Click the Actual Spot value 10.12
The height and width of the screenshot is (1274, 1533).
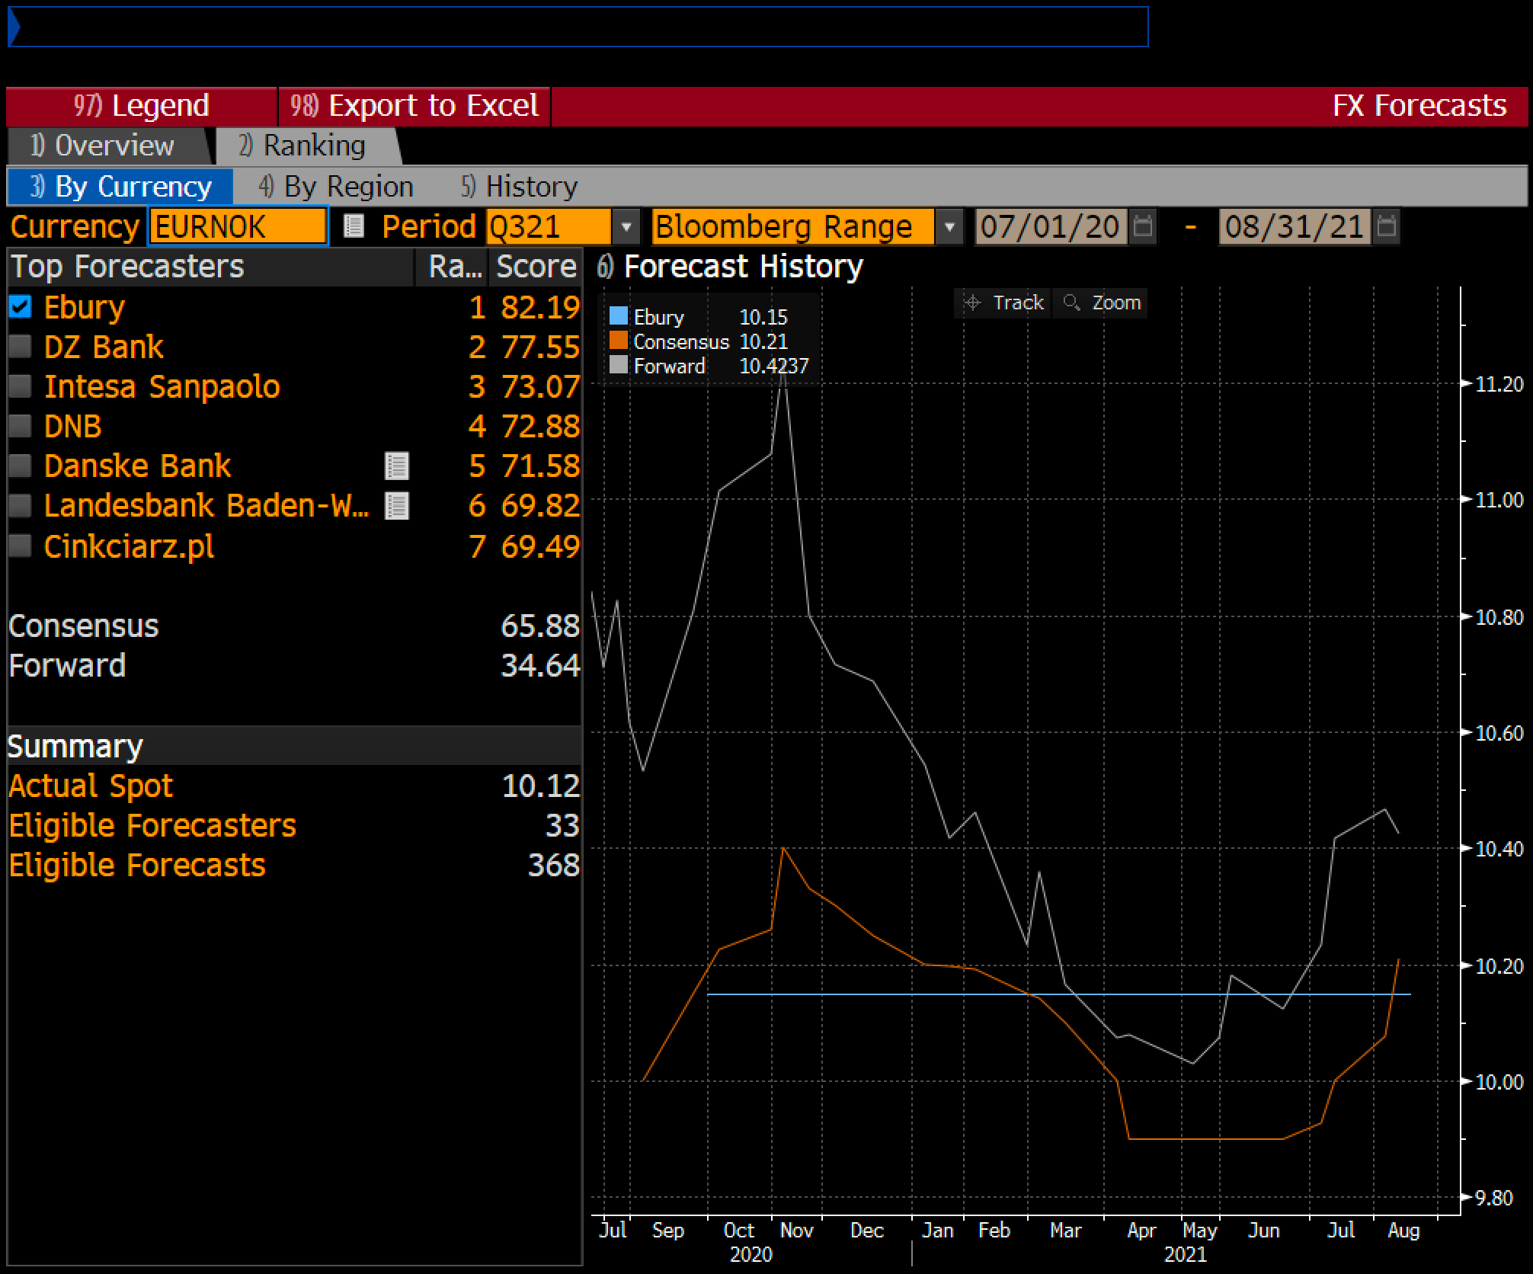click(x=541, y=786)
